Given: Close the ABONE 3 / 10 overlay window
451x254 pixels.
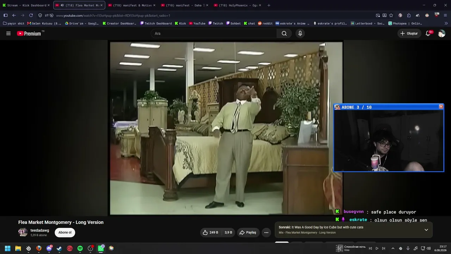Looking at the screenshot, I should pos(441,107).
